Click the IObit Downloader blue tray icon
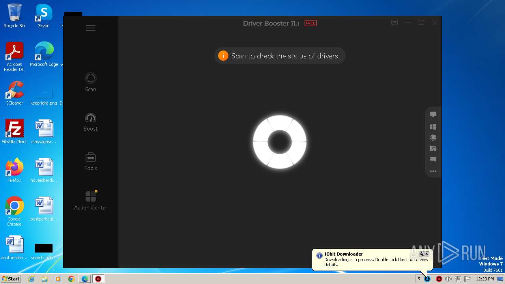Viewport: 505px width, 284px height. click(427, 279)
